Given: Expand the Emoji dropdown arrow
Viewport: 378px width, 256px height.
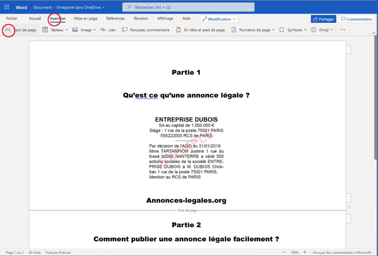Looking at the screenshot, I should [x=332, y=30].
